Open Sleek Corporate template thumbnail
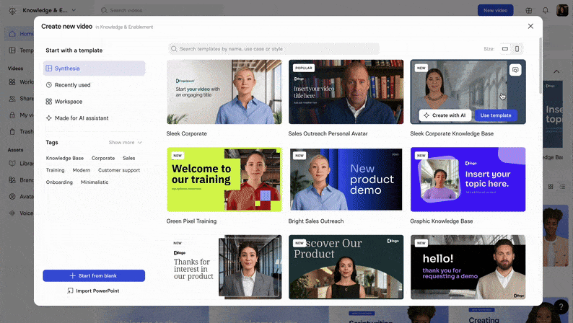This screenshot has height=323, width=573. click(x=224, y=92)
